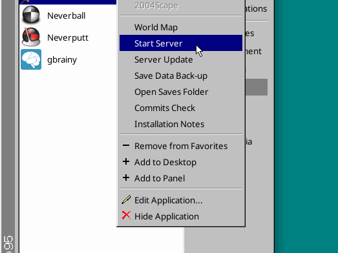
Task: Open Saves Folder from the context menu
Action: (x=181, y=92)
